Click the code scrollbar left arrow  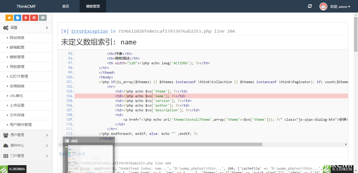[60, 145]
